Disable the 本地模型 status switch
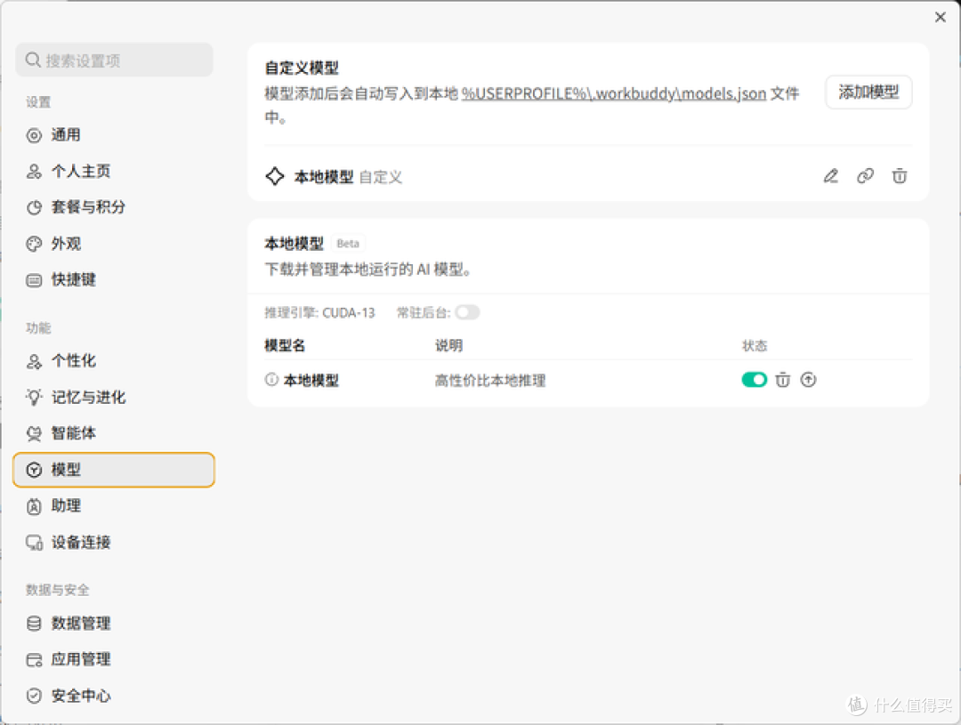 754,380
